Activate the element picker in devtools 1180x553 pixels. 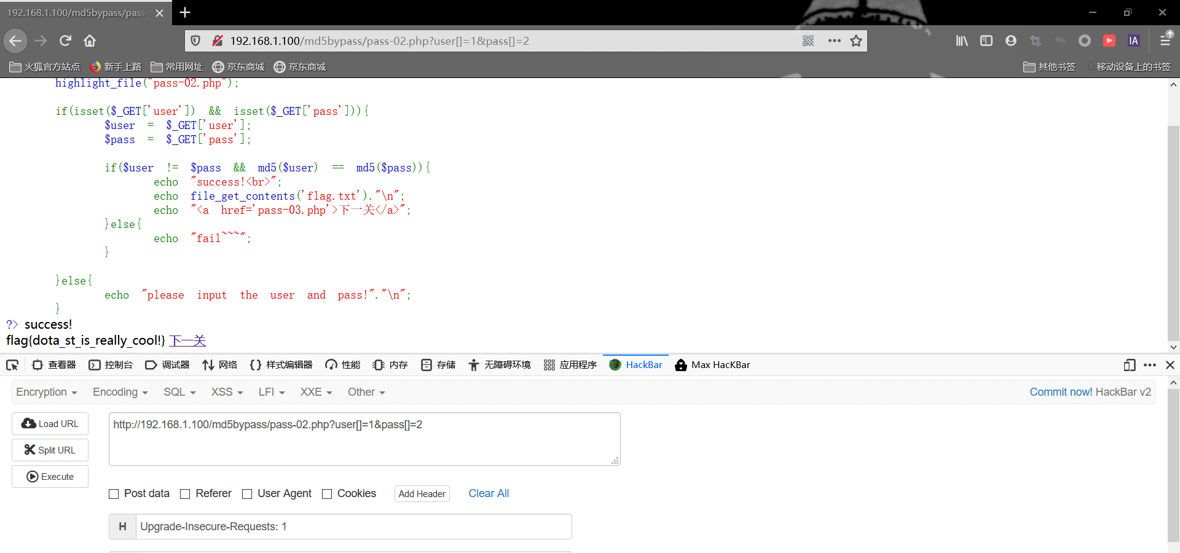pos(12,365)
